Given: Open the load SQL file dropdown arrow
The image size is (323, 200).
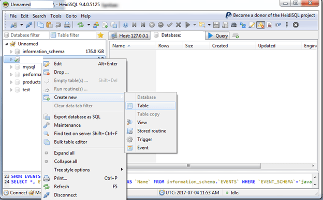Looking at the screenshot, I should [x=209, y=25].
